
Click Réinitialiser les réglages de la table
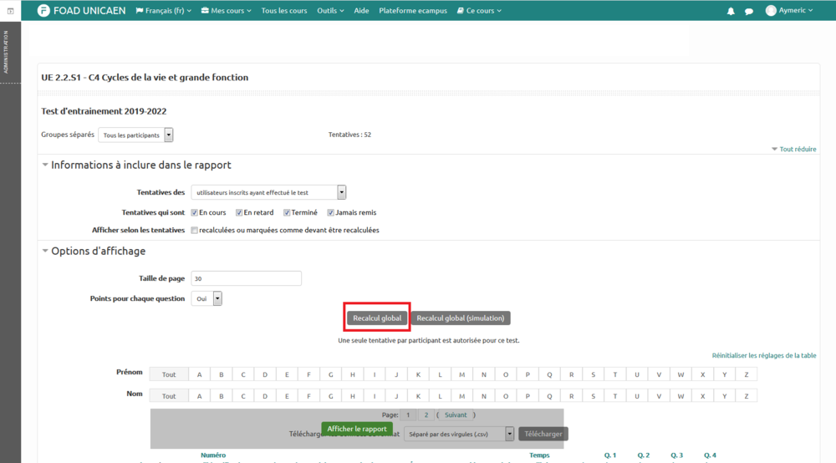click(x=763, y=355)
